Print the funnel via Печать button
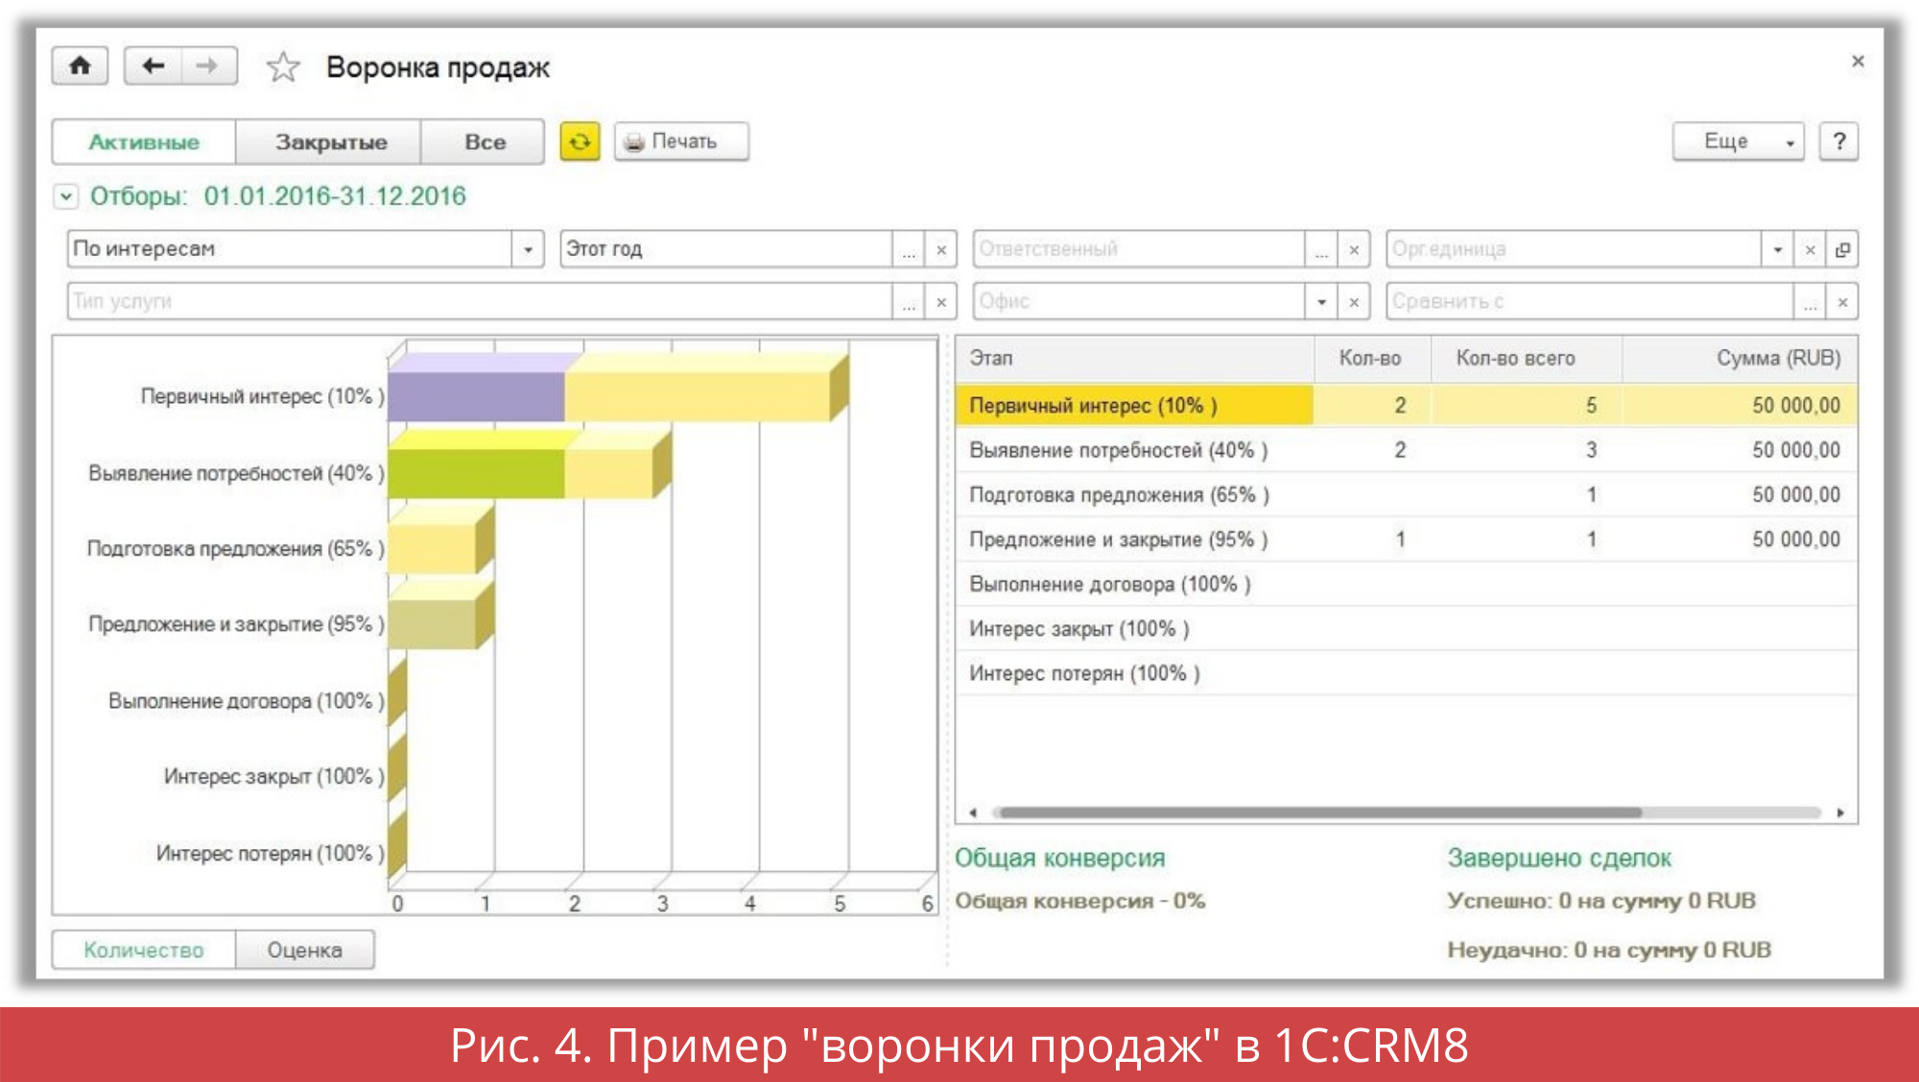The image size is (1919, 1082). (x=681, y=142)
